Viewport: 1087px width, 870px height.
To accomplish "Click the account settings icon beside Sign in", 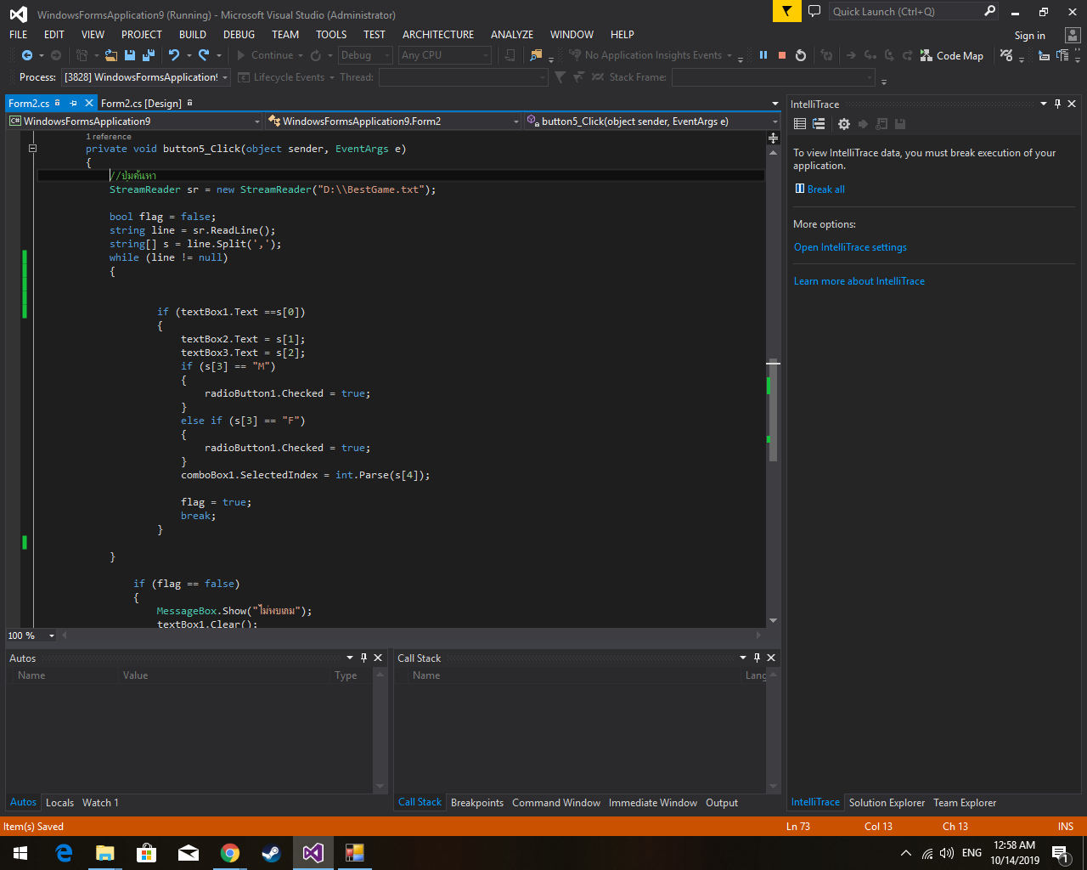I will pos(1073,36).
